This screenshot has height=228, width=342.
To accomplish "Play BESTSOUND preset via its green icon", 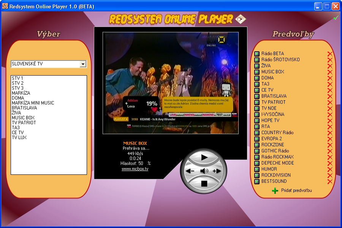I will [x=257, y=182].
